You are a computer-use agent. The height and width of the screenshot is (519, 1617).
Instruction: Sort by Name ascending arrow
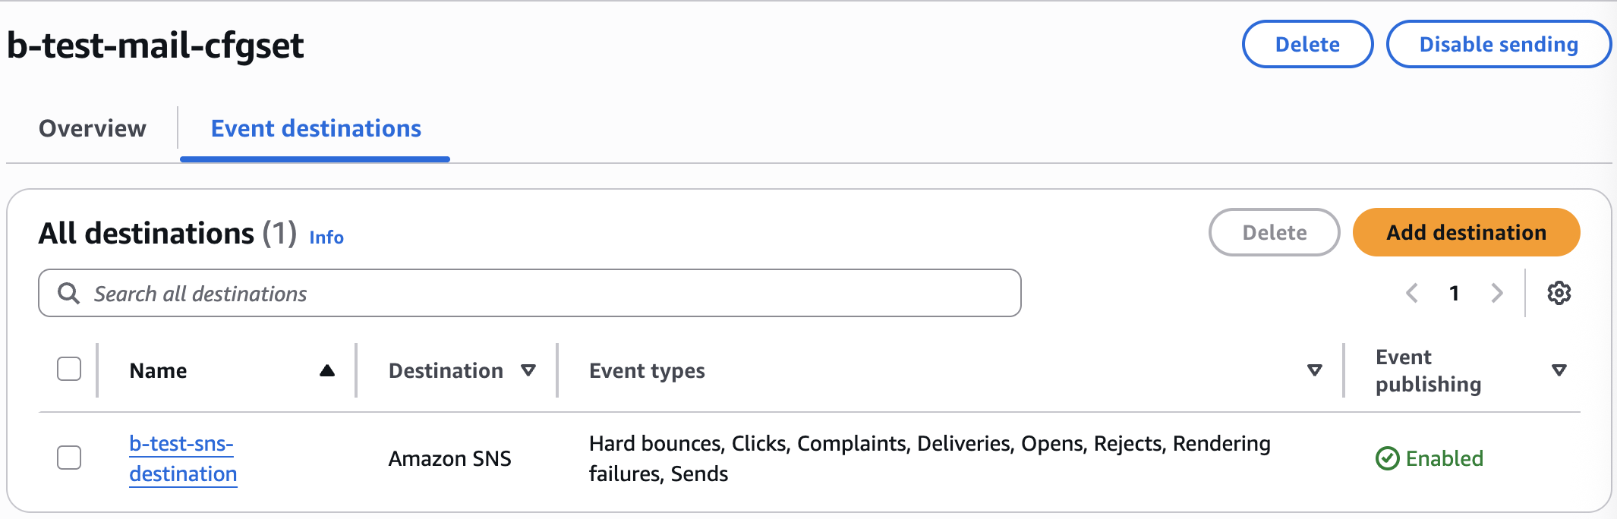click(327, 370)
